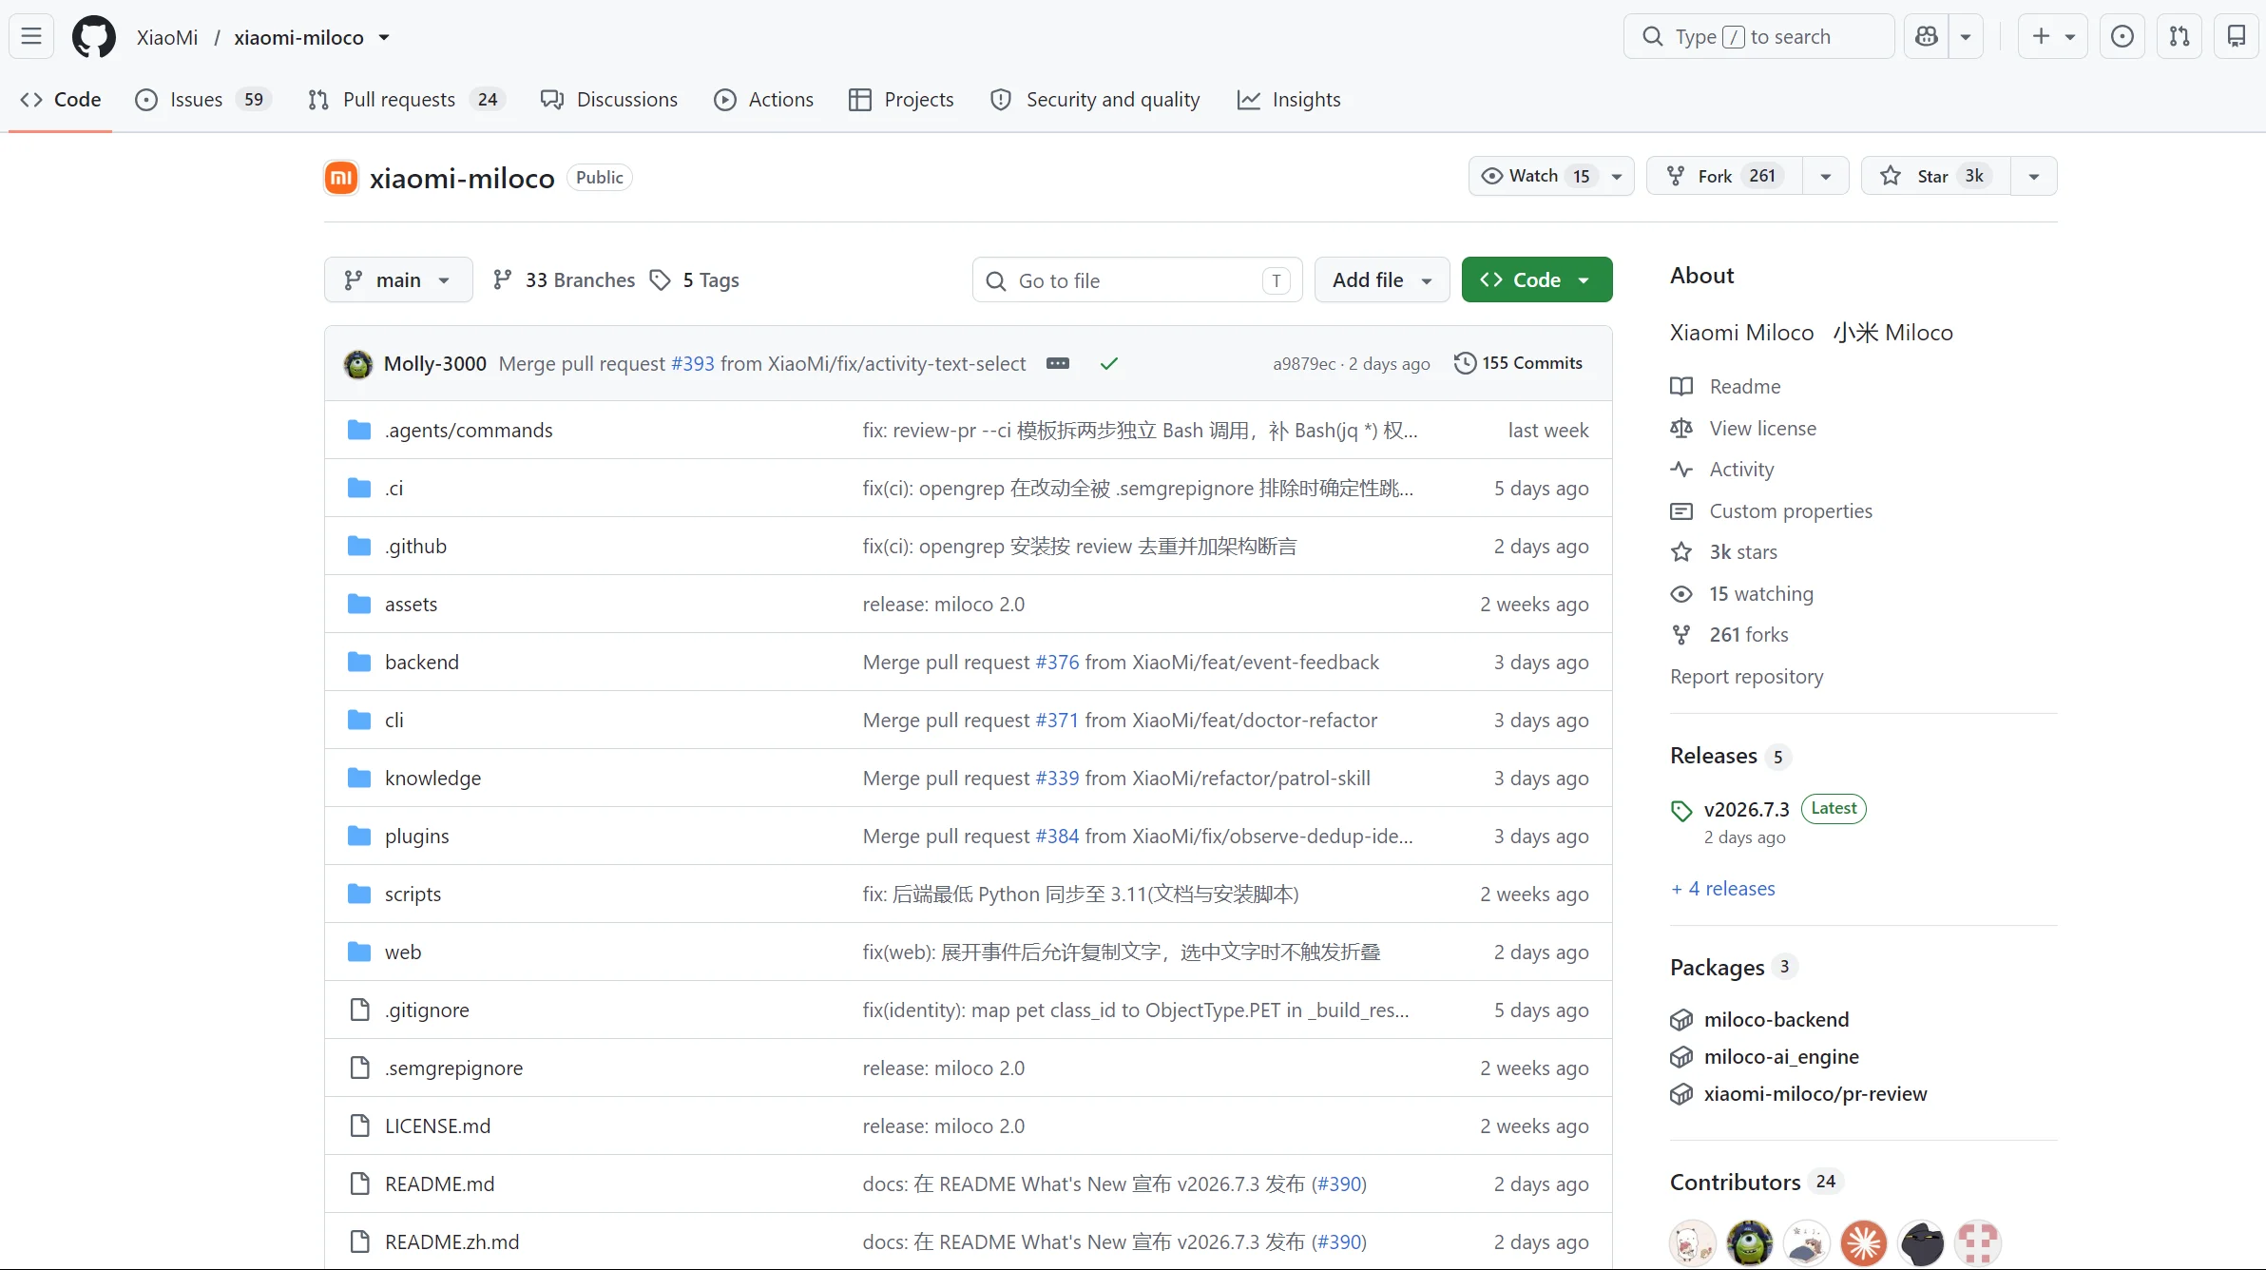This screenshot has width=2266, height=1270.
Task: Switch to the Actions tab
Action: [763, 100]
